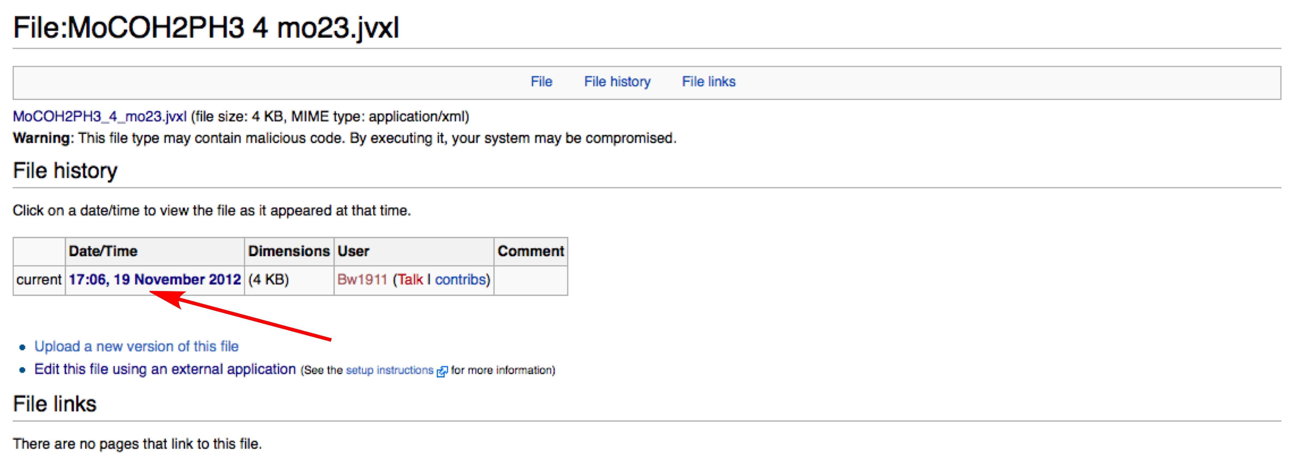Click Upload a new version of this file

pos(136,346)
